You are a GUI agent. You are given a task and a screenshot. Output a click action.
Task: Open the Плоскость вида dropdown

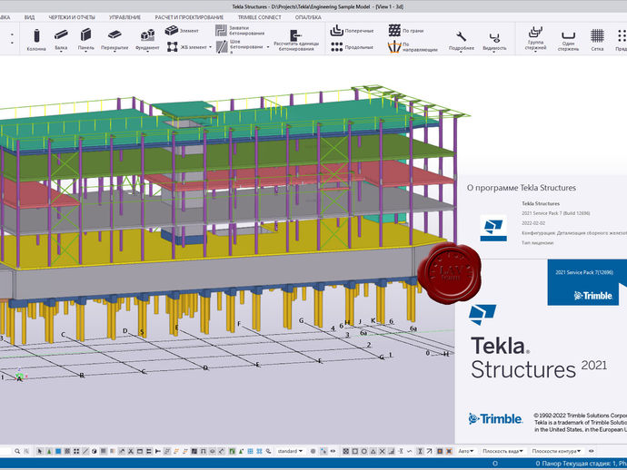[503, 451]
